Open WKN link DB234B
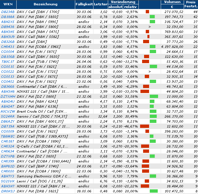Viewport: 198px width, 194px height. pyautogui.click(x=8, y=12)
